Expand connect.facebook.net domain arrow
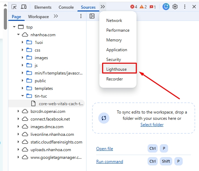Image resolution: width=199 pixels, height=171 pixels. [18, 119]
